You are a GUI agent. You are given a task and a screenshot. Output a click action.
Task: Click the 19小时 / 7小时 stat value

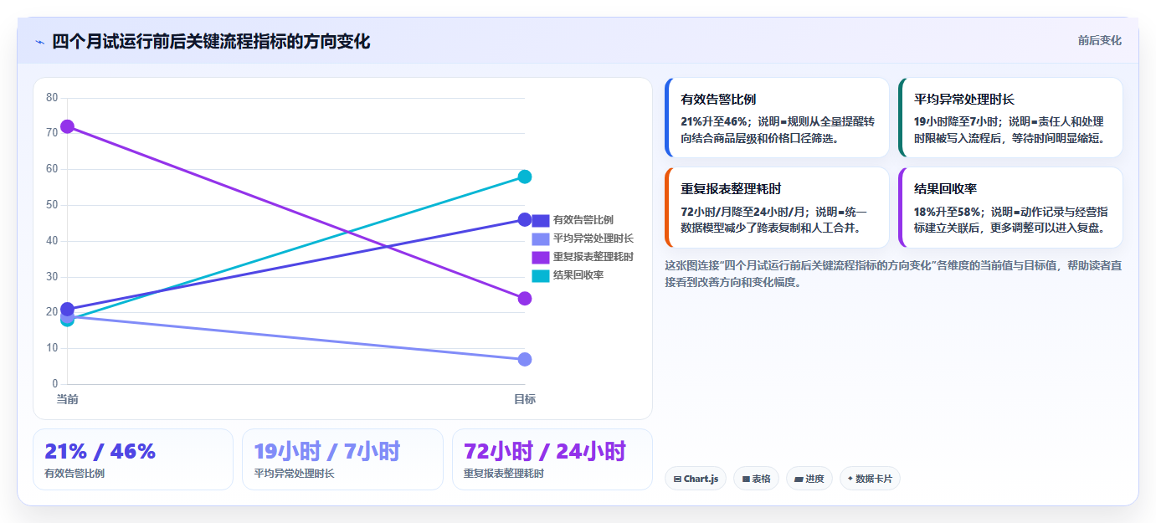pyautogui.click(x=327, y=451)
